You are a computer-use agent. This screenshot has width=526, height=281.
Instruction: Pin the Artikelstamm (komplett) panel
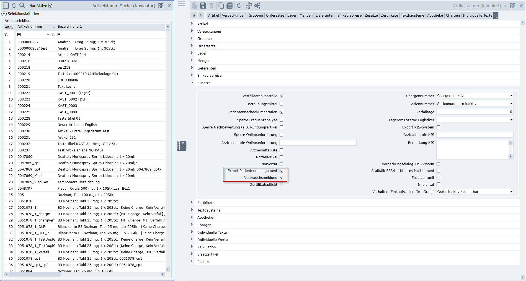point(506,6)
